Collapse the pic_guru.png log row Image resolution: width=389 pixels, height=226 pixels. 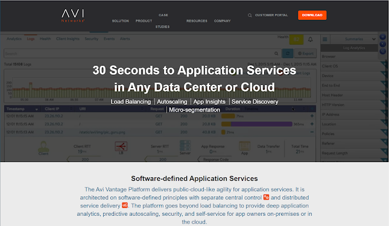point(312,132)
